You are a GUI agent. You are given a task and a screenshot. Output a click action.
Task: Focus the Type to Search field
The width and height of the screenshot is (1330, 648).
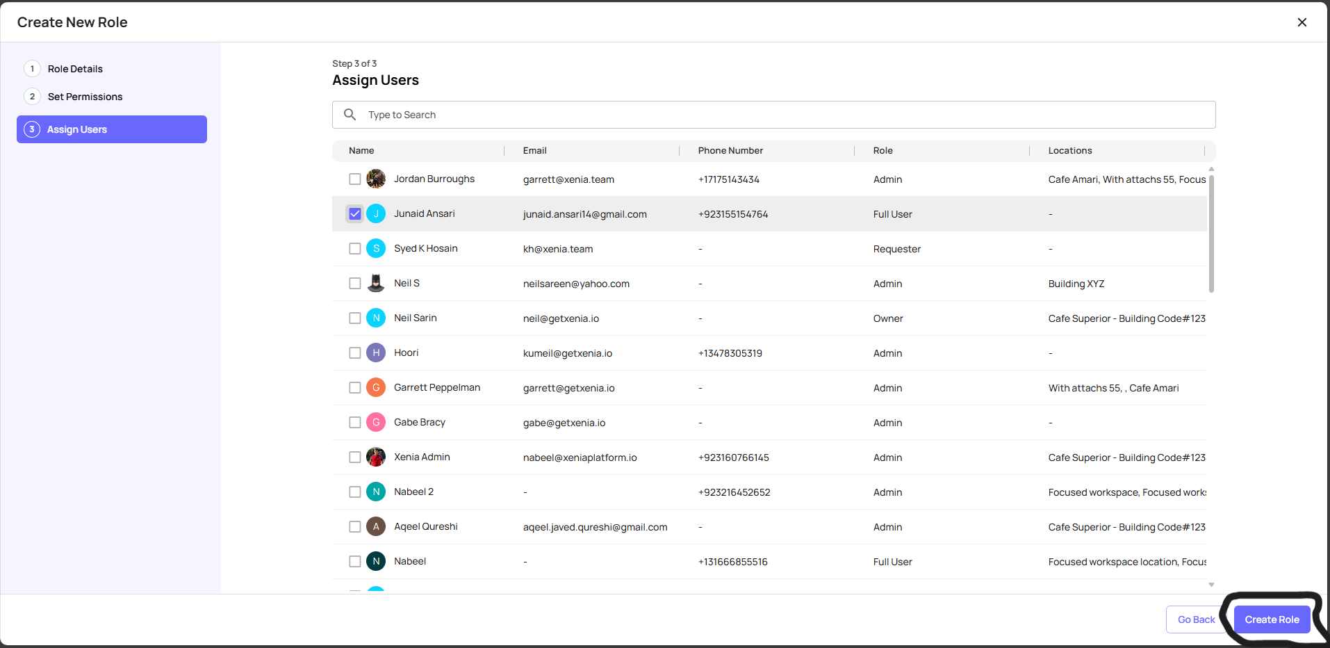tap(785, 115)
